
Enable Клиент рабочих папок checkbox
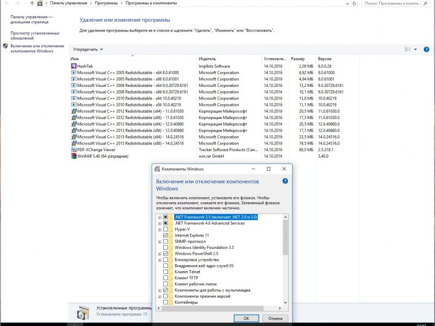tap(165, 284)
